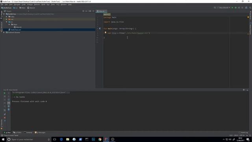Click the Clear All trash icon in Run panel
The image size is (252, 142).
tap(9, 110)
